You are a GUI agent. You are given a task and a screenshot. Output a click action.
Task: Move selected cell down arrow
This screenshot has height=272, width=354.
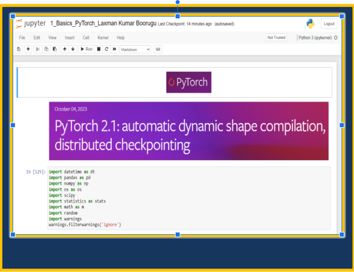pyautogui.click(x=73, y=49)
